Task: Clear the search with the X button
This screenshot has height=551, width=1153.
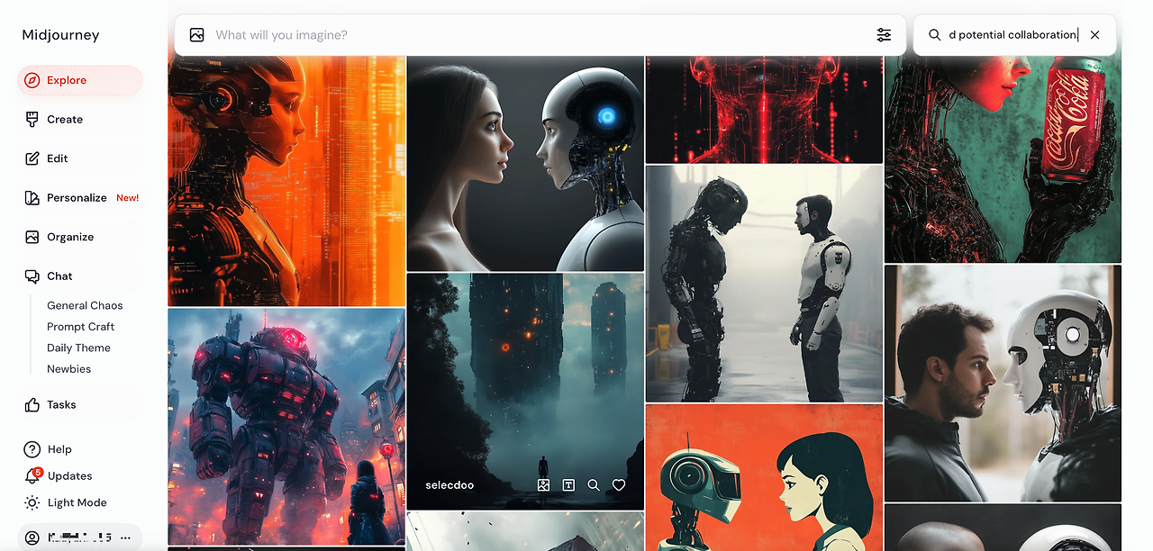Action: tap(1094, 35)
